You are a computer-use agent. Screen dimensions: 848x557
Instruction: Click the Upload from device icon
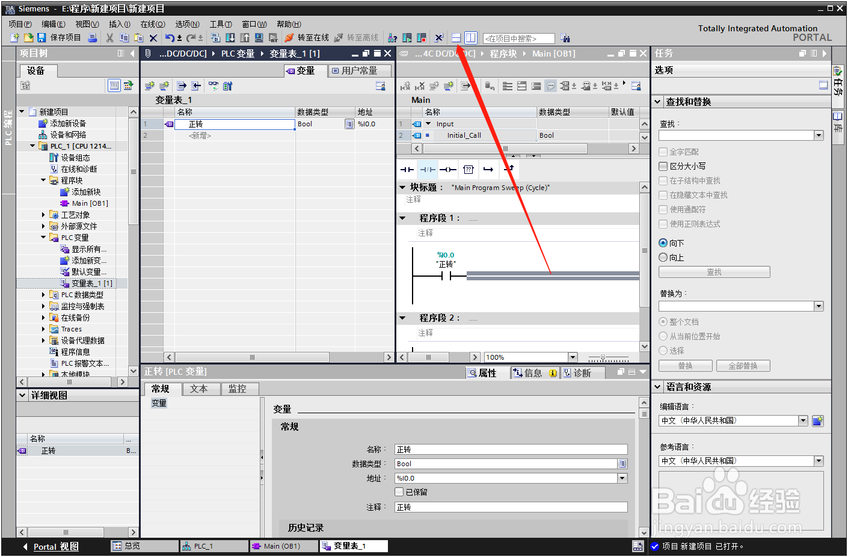[x=245, y=38]
